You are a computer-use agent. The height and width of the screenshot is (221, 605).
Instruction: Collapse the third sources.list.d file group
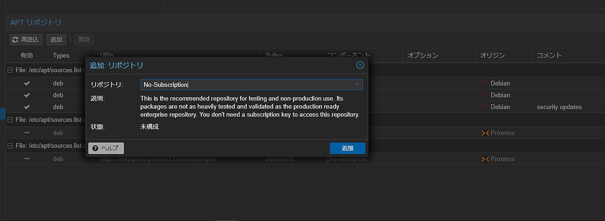(10, 146)
